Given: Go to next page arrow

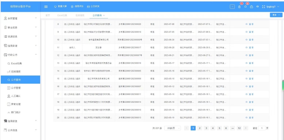Looking at the screenshot, I should pyautogui.click(x=246, y=128).
